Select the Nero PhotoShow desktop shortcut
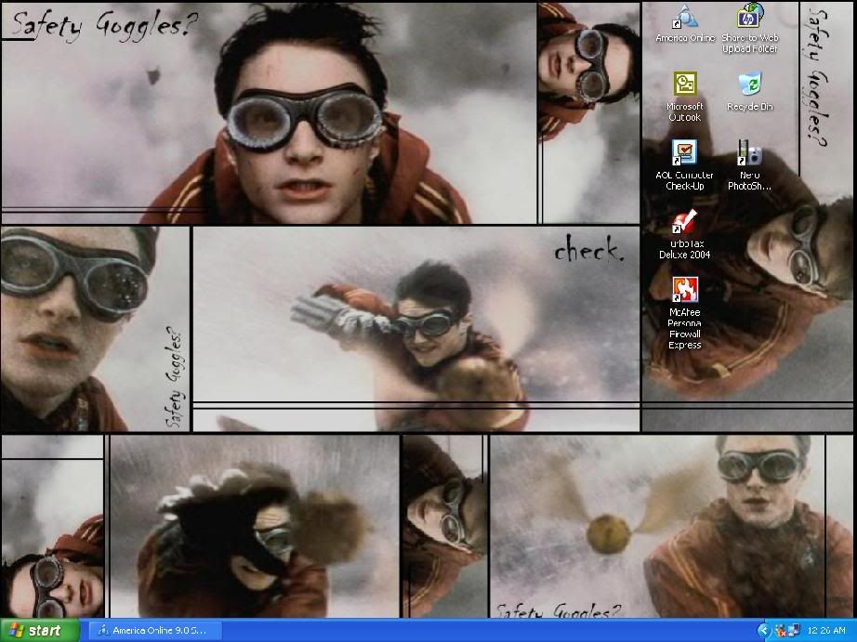Viewport: 857px width, 642px height. click(749, 165)
